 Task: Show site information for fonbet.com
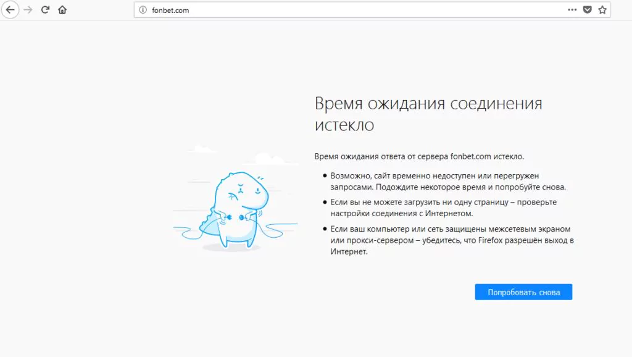[x=143, y=10]
